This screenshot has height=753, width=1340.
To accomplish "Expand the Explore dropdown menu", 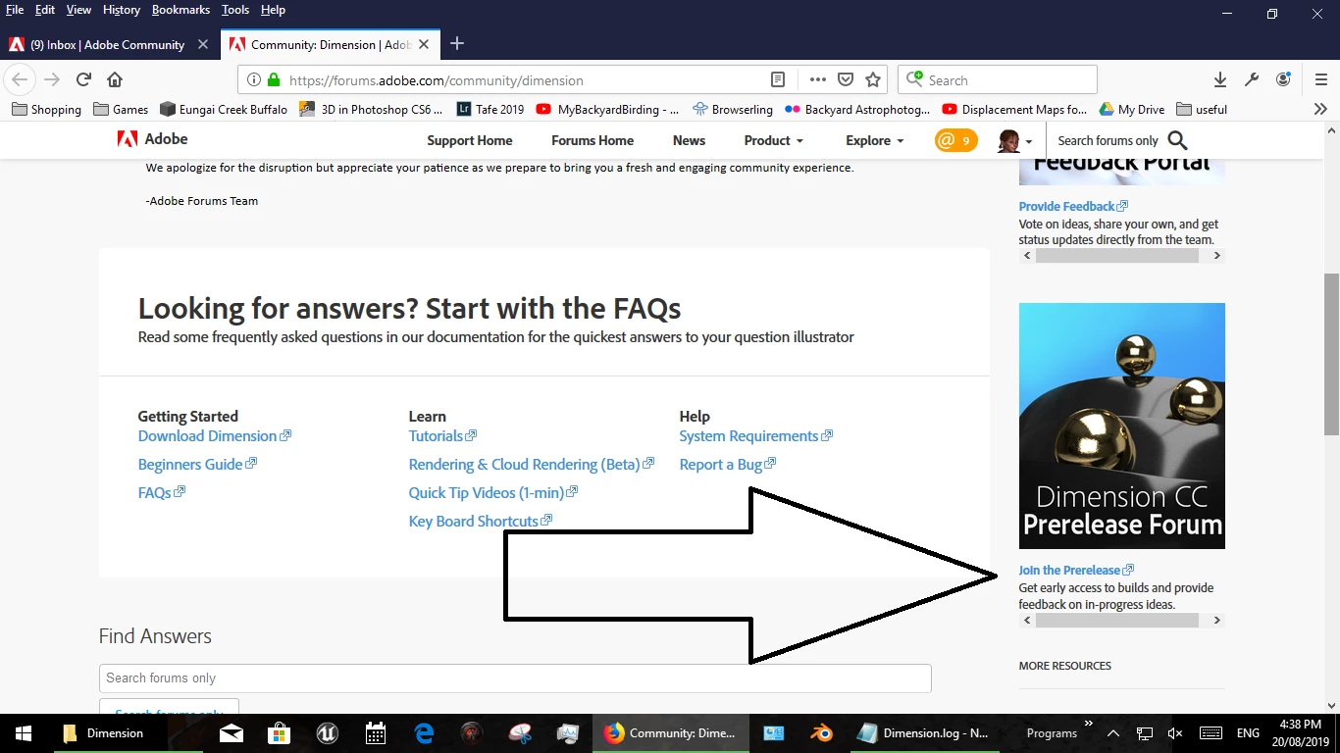I will coord(874,140).
